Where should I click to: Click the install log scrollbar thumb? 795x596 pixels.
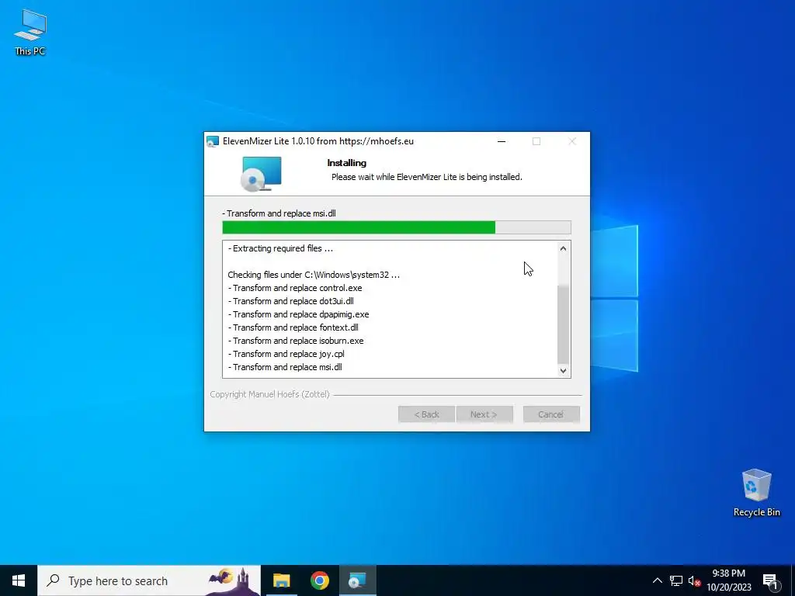click(x=563, y=324)
